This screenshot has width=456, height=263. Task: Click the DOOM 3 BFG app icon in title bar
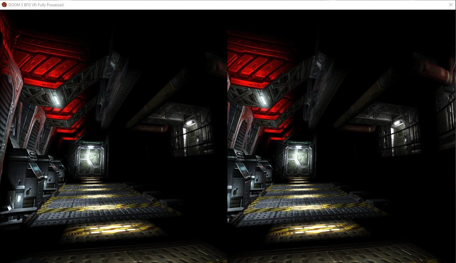tap(4, 5)
